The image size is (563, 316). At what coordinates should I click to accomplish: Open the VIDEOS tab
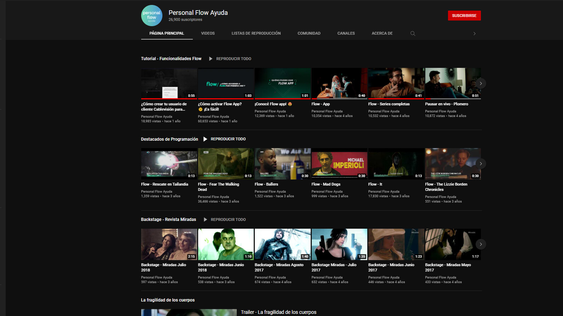(x=208, y=33)
